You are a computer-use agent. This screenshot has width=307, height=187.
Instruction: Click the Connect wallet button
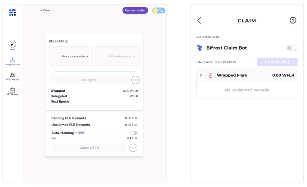click(x=135, y=10)
